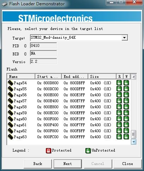Click the scroll up arrow of flash list
Image resolution: width=144 pixels, height=171 pixels.
tap(133, 77)
